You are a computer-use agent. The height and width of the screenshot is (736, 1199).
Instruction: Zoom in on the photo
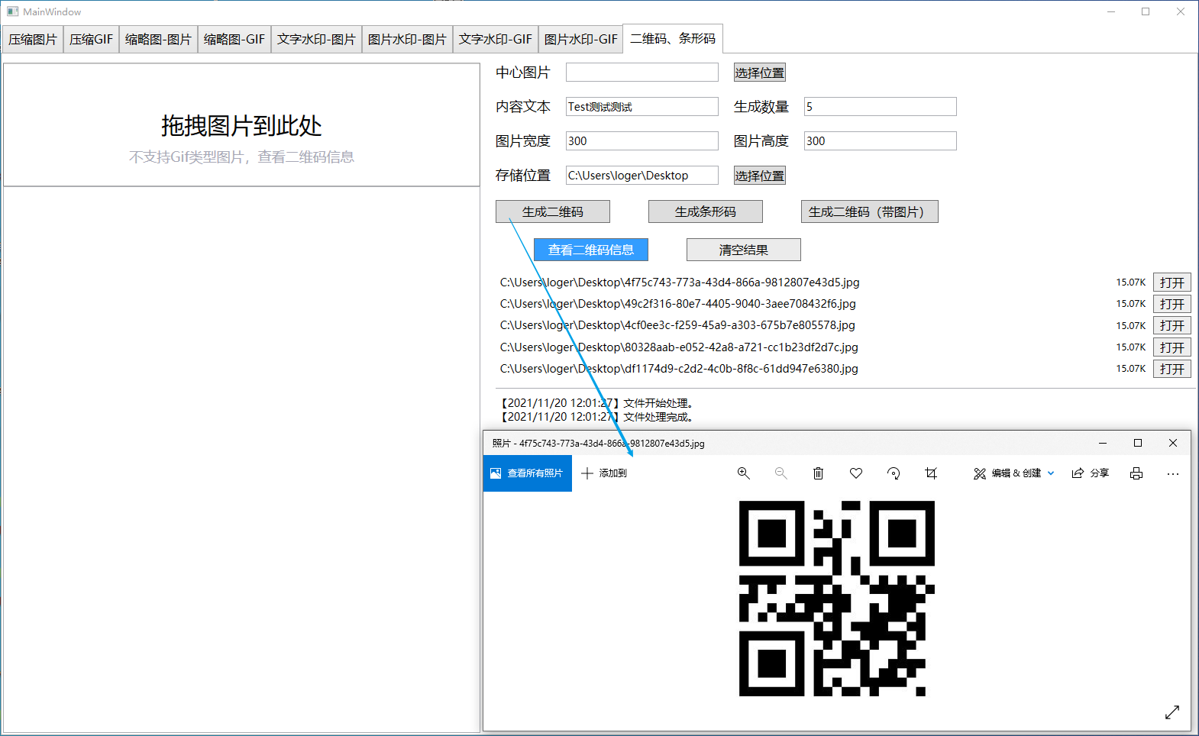click(x=743, y=473)
